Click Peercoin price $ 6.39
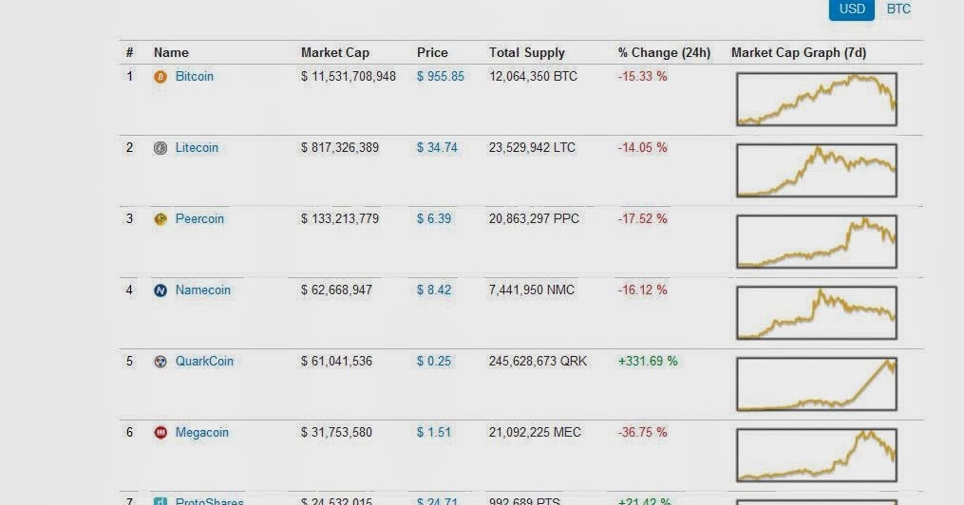Screen dimensions: 964x505 coord(434,218)
